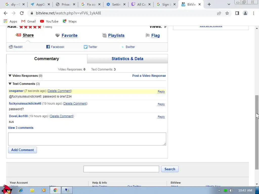This screenshot has height=194, width=259.
Task: Open onegamer's profile link
Action: 16,91
